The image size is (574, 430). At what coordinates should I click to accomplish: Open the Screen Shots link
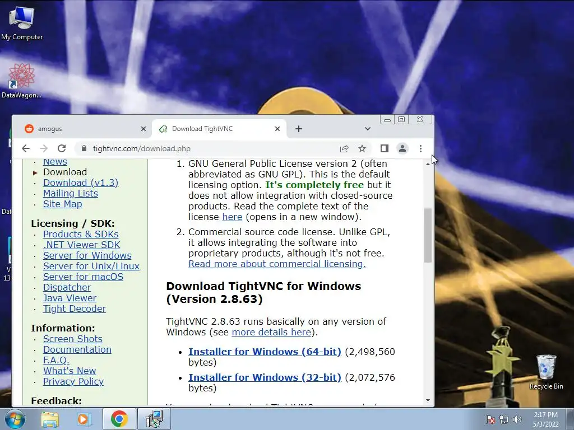tap(72, 339)
